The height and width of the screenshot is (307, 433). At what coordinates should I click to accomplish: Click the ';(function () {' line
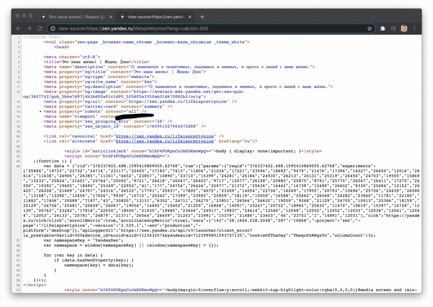(x=52, y=161)
